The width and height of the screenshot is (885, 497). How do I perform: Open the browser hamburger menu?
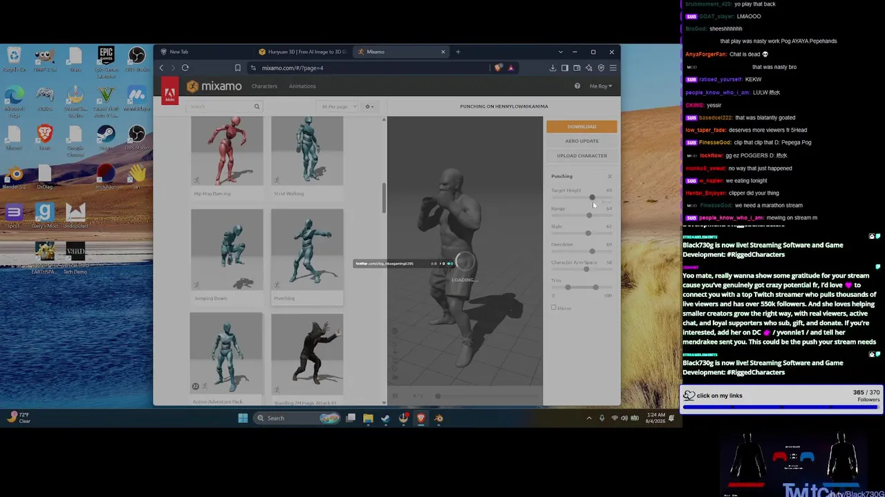[x=613, y=68]
